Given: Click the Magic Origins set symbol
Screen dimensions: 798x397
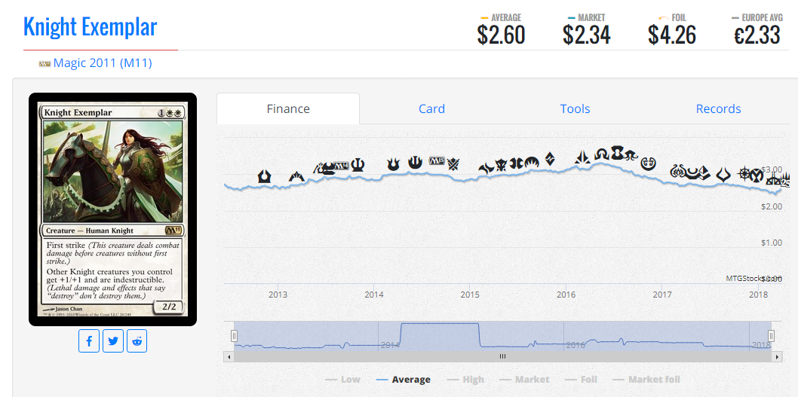Looking at the screenshot, I should (532, 163).
